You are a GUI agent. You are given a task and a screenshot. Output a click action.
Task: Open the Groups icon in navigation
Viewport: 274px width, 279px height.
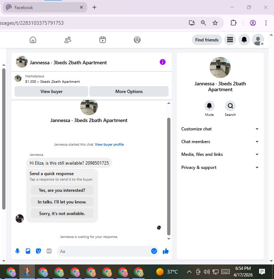(137, 40)
